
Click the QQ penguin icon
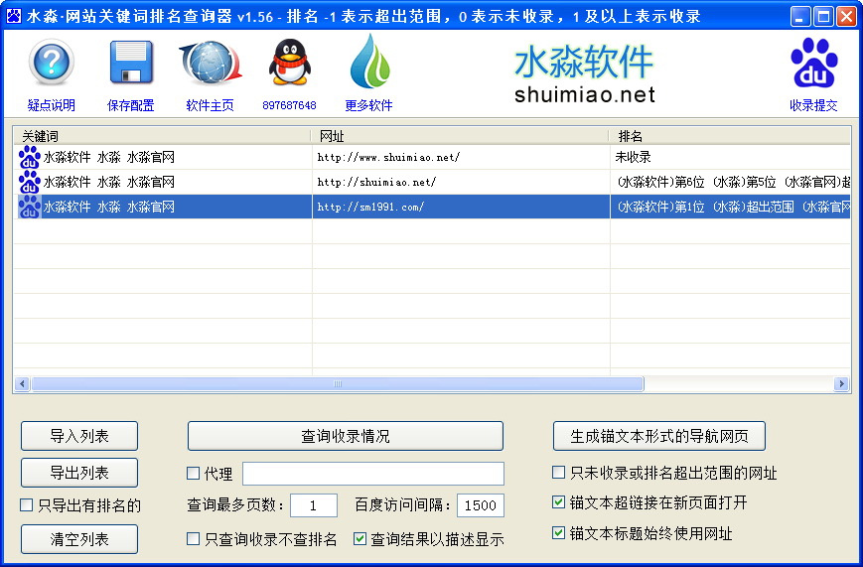click(290, 62)
